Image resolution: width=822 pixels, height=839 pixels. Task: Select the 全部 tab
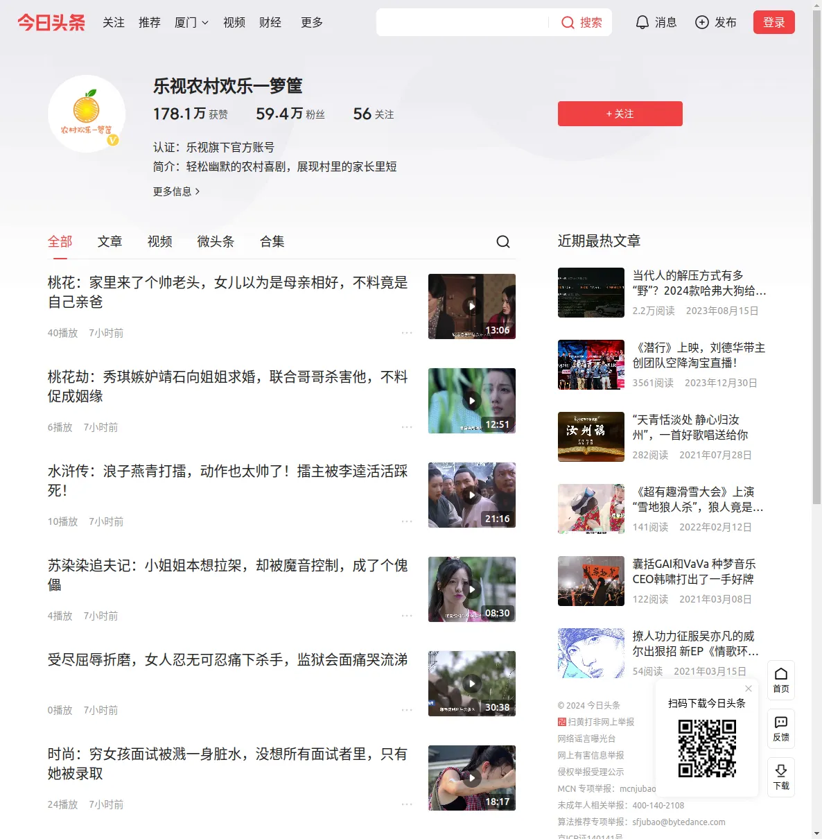[x=60, y=241]
